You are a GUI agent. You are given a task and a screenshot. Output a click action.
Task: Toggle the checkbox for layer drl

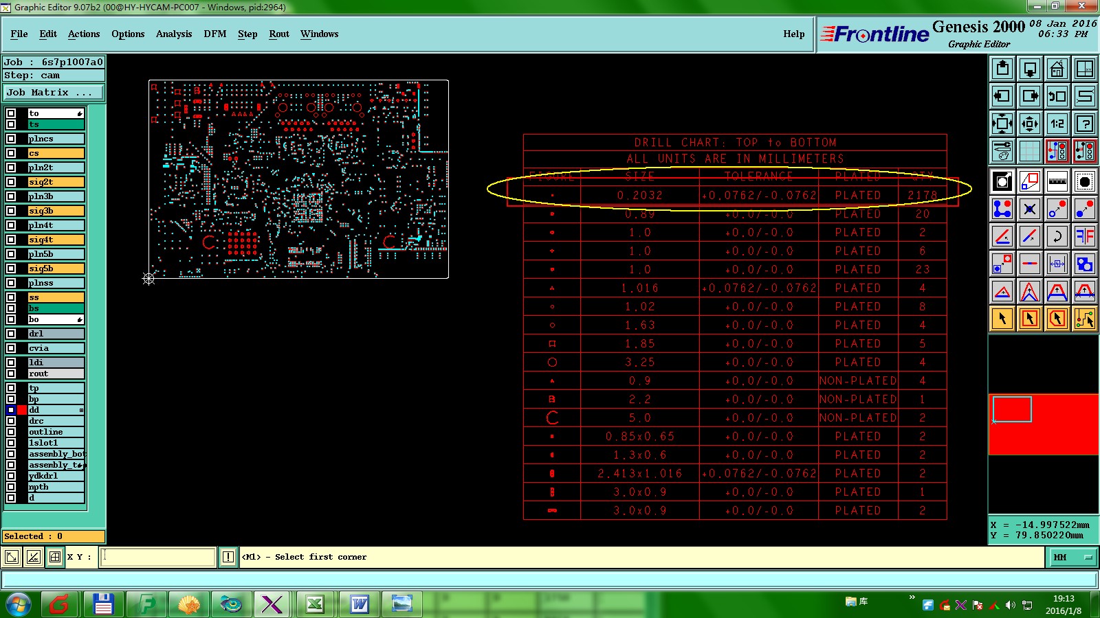tap(11, 334)
